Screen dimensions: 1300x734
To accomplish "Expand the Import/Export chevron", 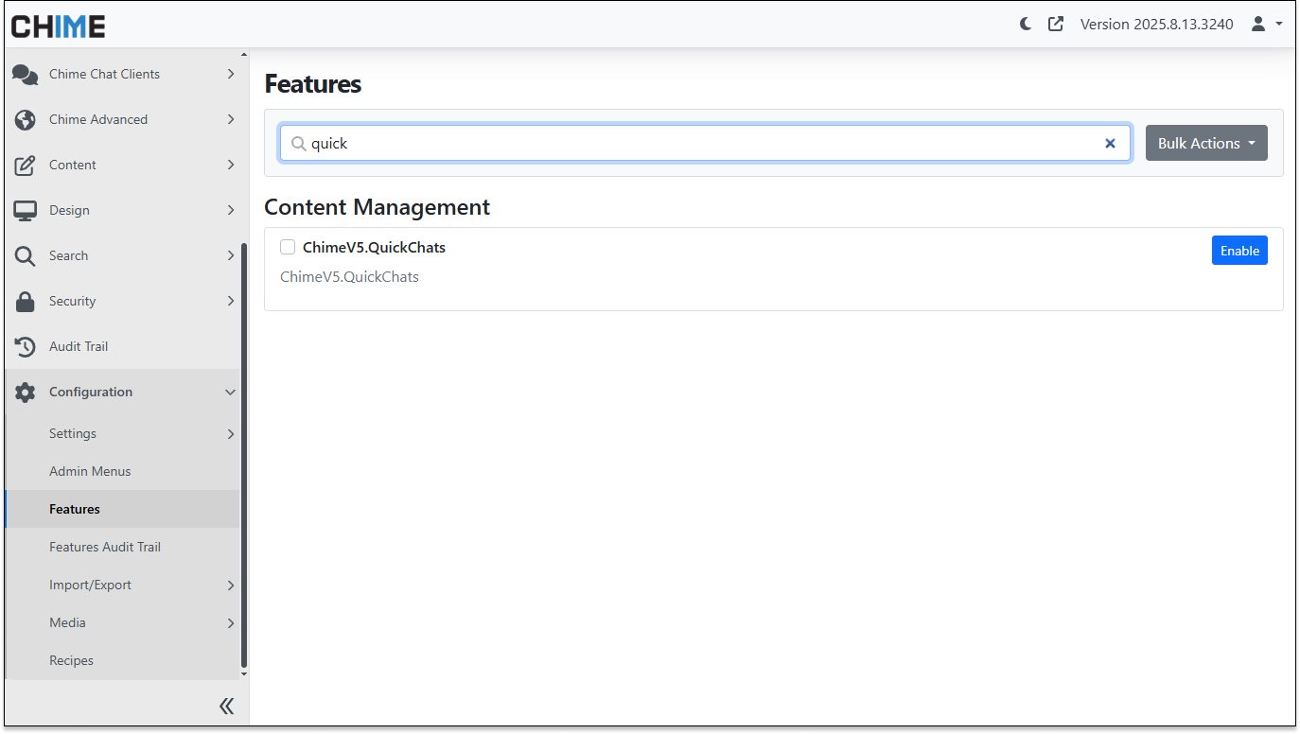I will (x=230, y=585).
